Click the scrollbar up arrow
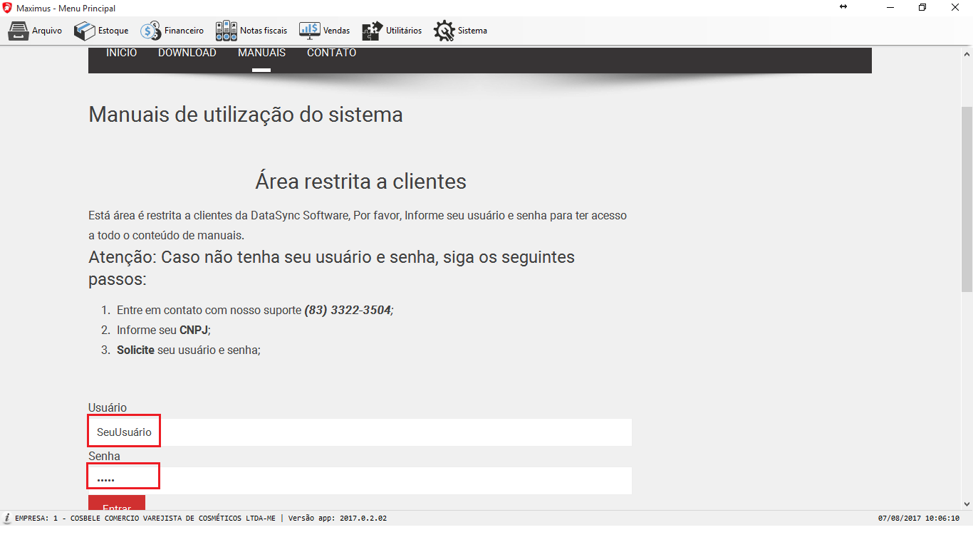 (x=967, y=53)
